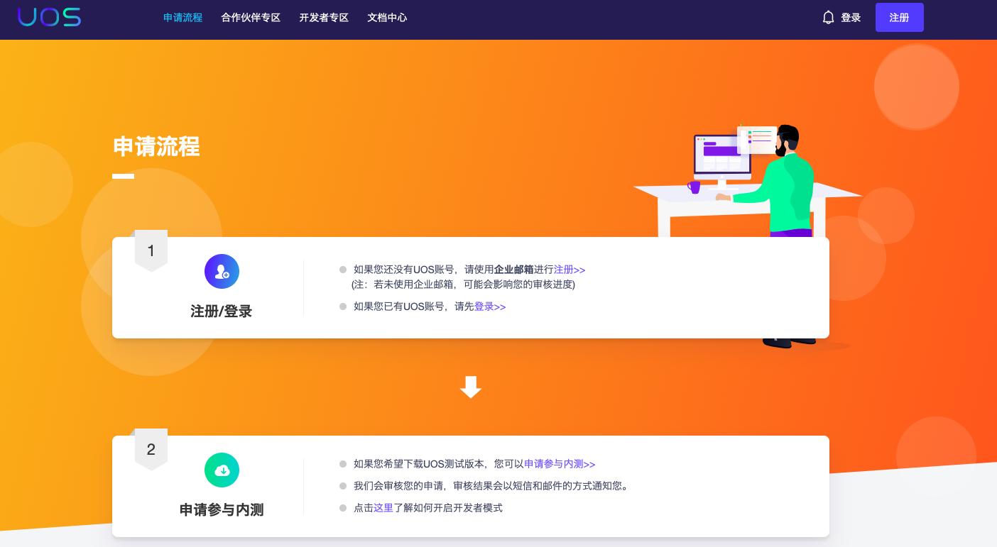Switch to the 申请流程 tab
997x547 pixels.
pos(182,17)
